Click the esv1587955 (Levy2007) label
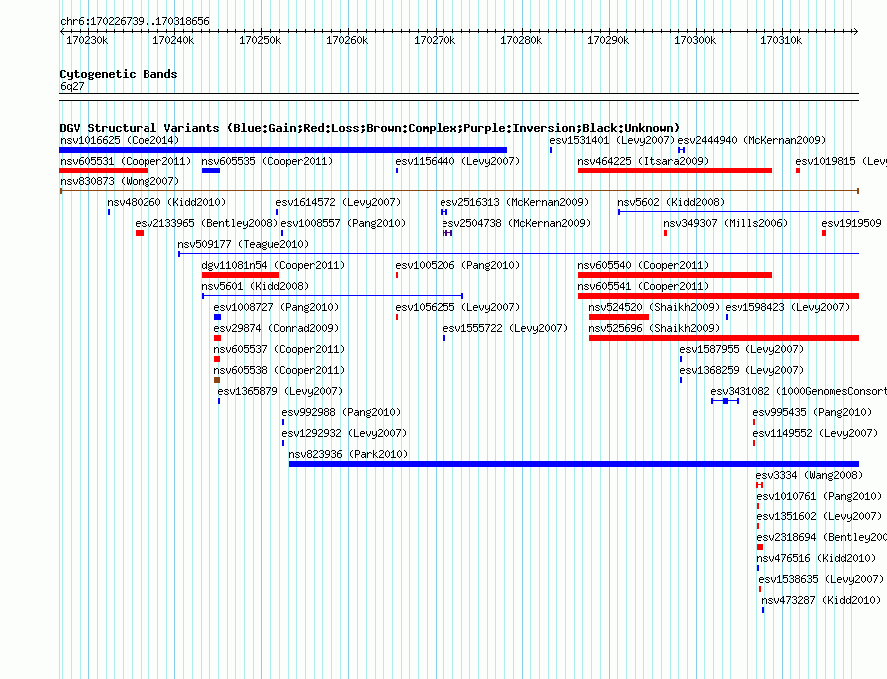 click(741, 349)
